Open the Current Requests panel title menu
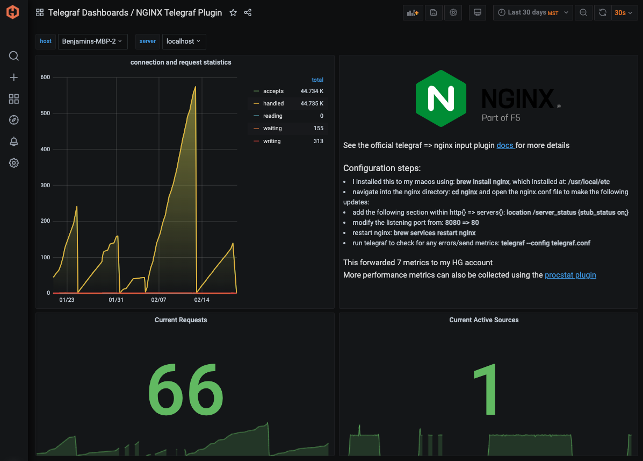Image resolution: width=643 pixels, height=461 pixels. coord(181,320)
